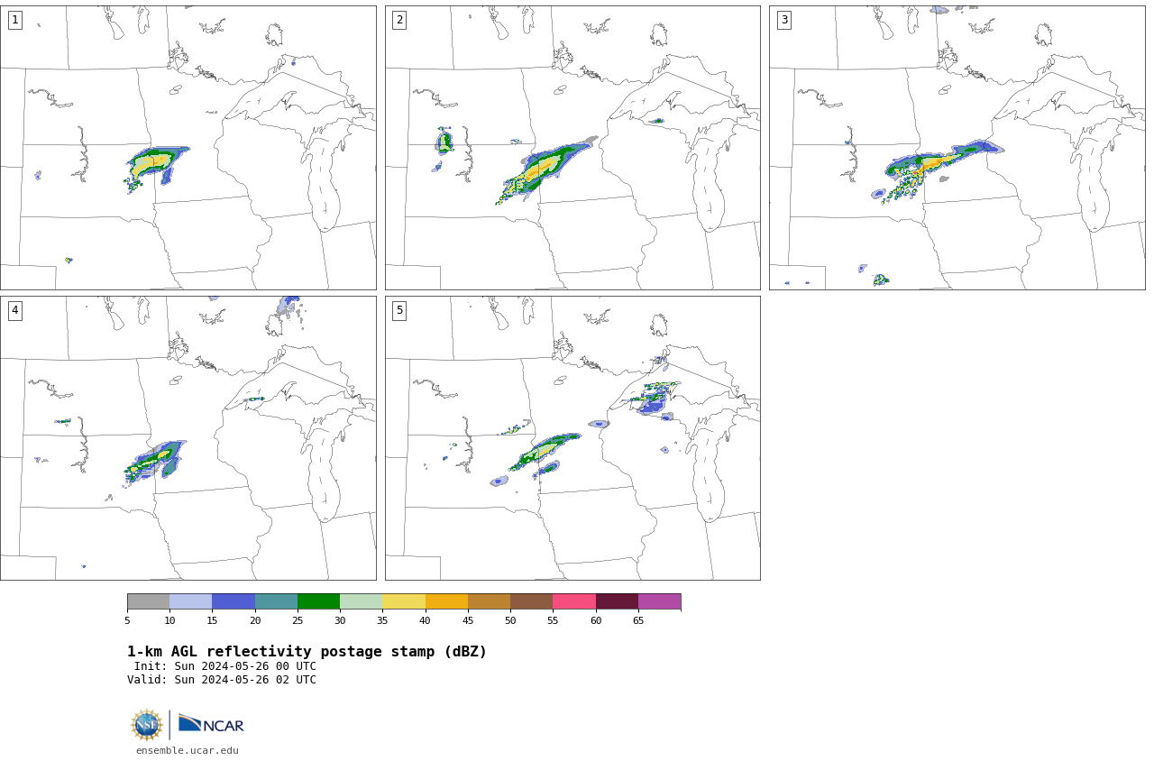The height and width of the screenshot is (761, 1154).
Task: Click the pale green 30-35 dBZ swatch
Action: [361, 601]
